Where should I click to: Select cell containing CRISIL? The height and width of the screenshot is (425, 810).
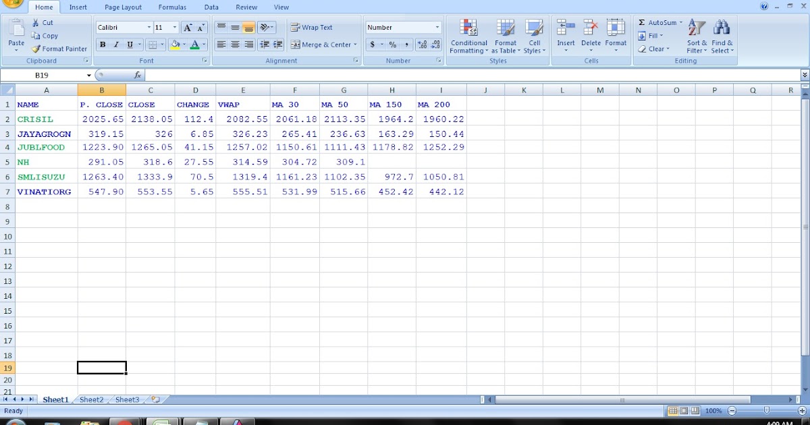[x=47, y=119]
